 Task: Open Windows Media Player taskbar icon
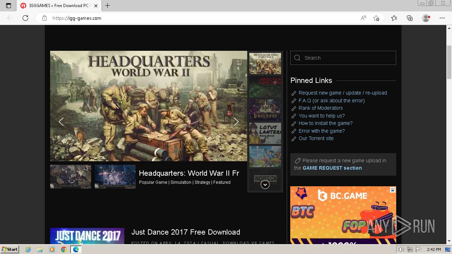point(52,249)
